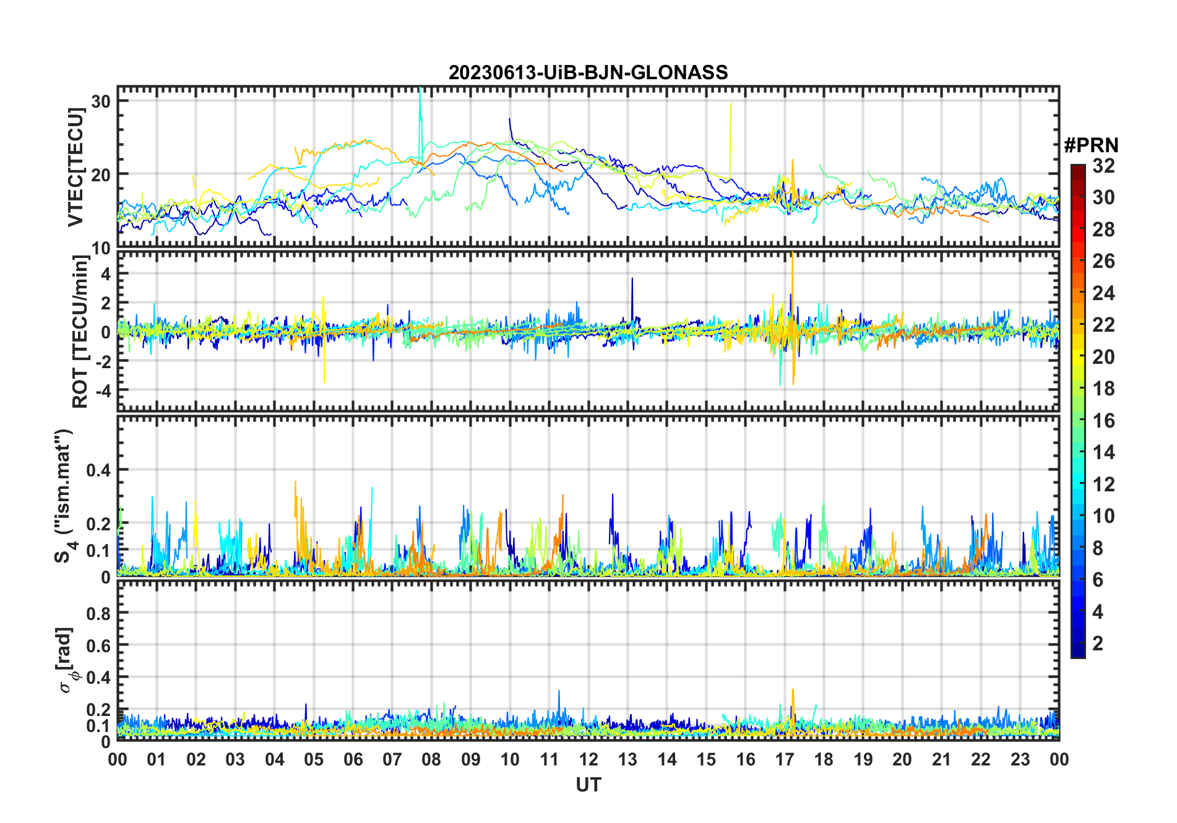
Task: Click the x-axis hour tick label 06
Action: click(353, 759)
